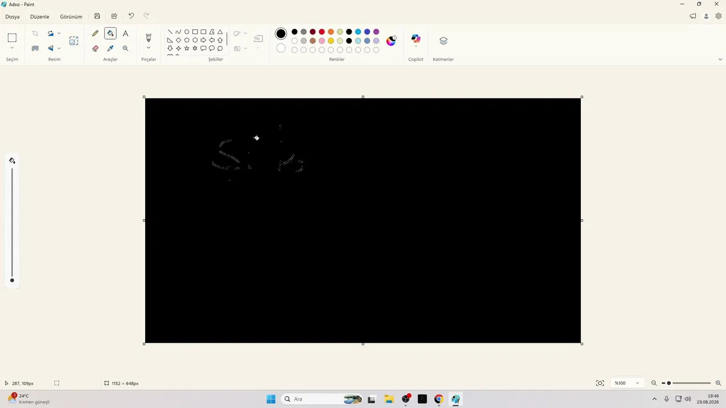Open the Windows Start menu
Screen dimensions: 726x408
271,399
